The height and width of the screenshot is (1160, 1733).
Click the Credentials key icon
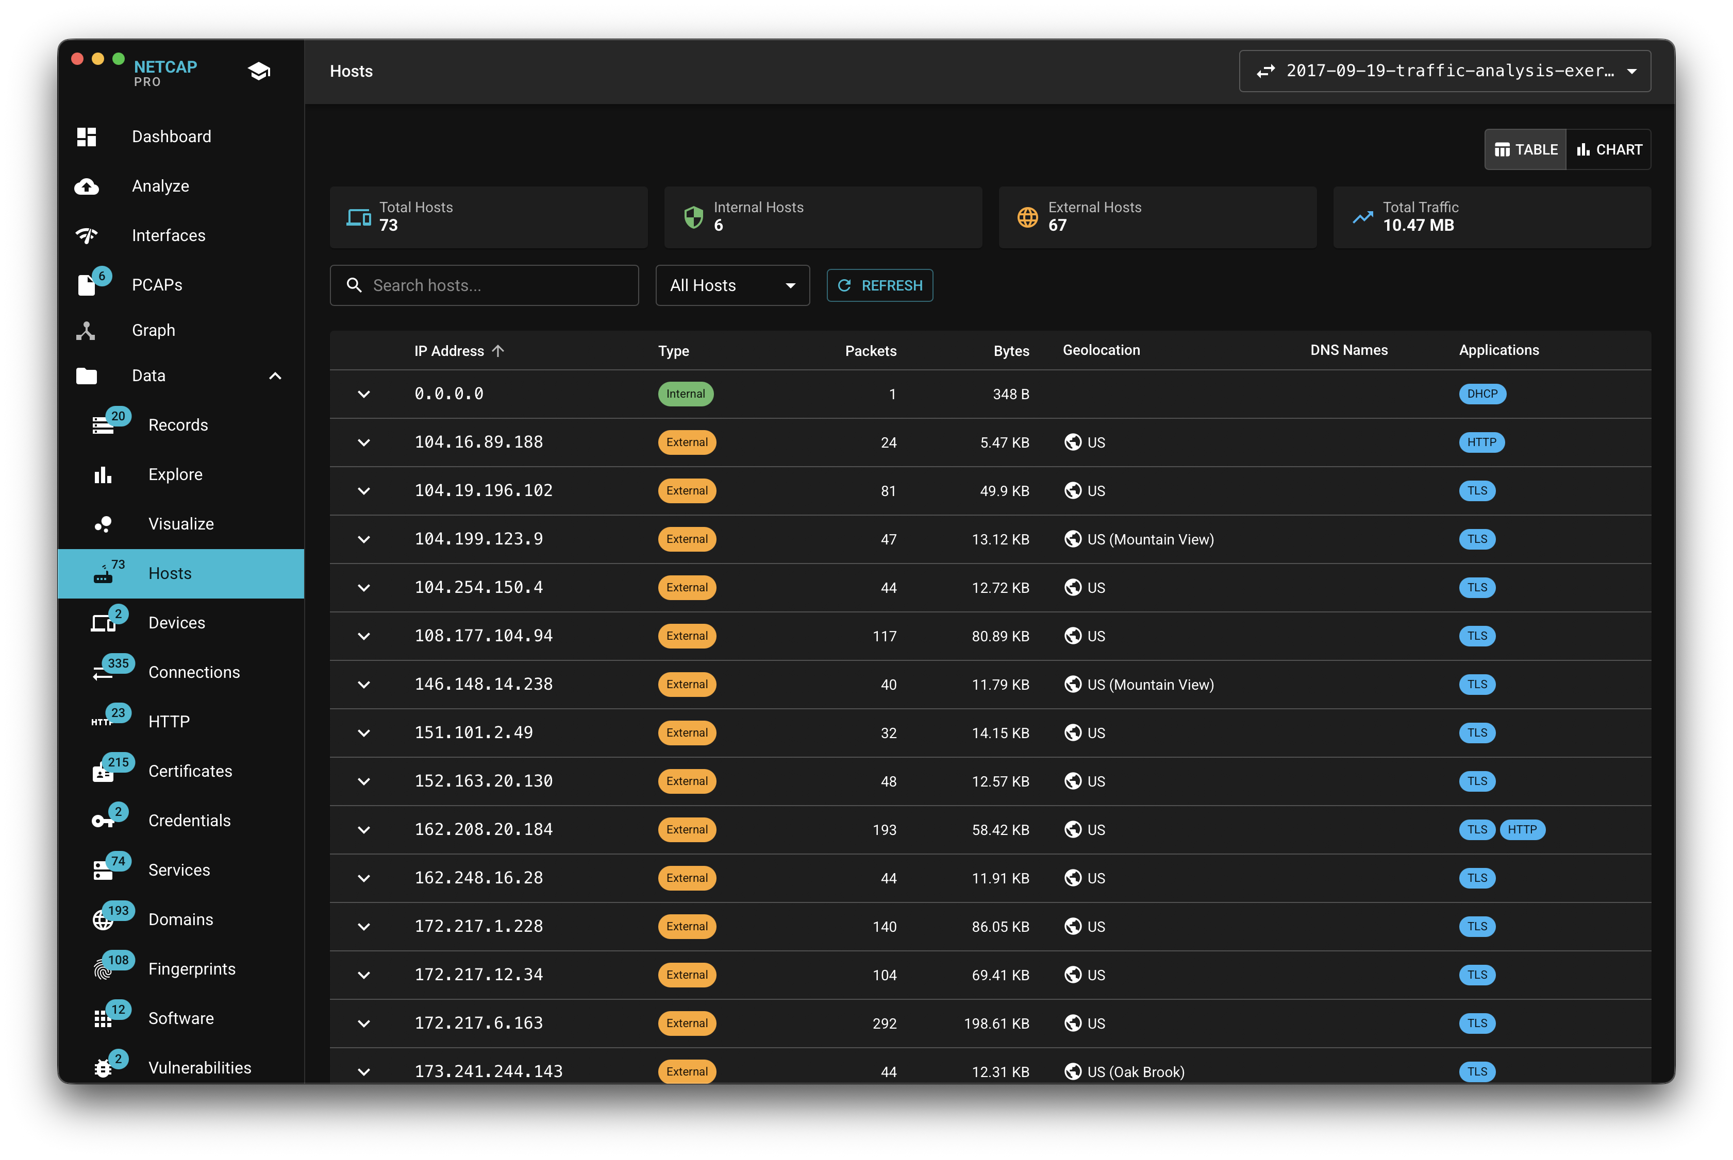coord(103,821)
